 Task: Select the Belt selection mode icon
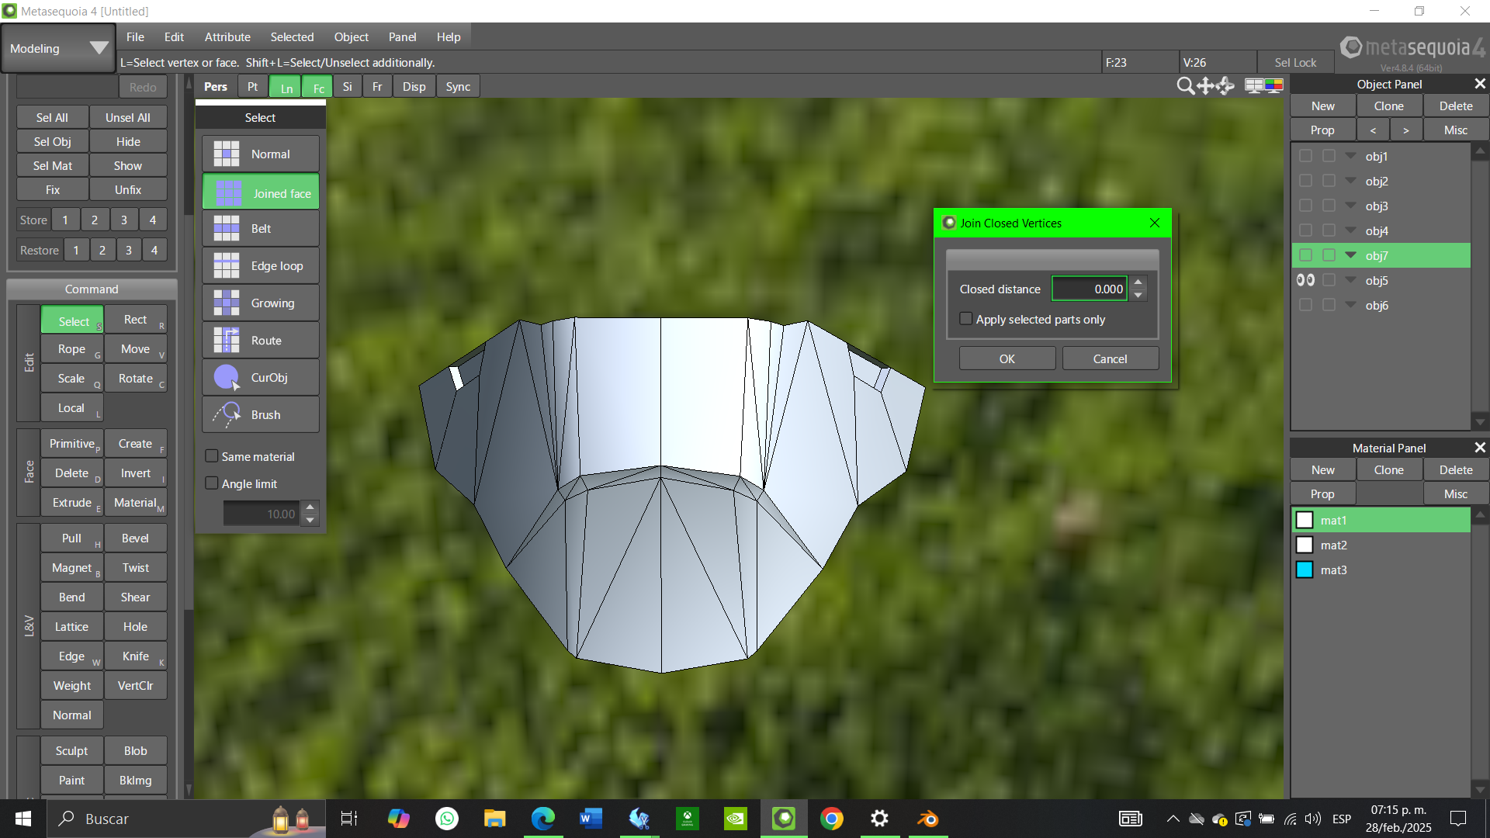[227, 229]
